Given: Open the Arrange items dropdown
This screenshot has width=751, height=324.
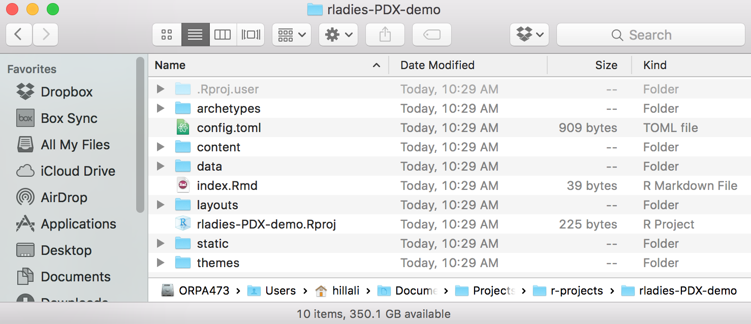Looking at the screenshot, I should point(292,35).
